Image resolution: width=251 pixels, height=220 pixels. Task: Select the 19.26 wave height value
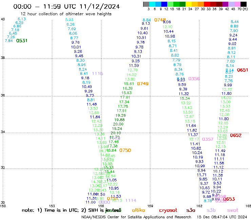click(120, 115)
